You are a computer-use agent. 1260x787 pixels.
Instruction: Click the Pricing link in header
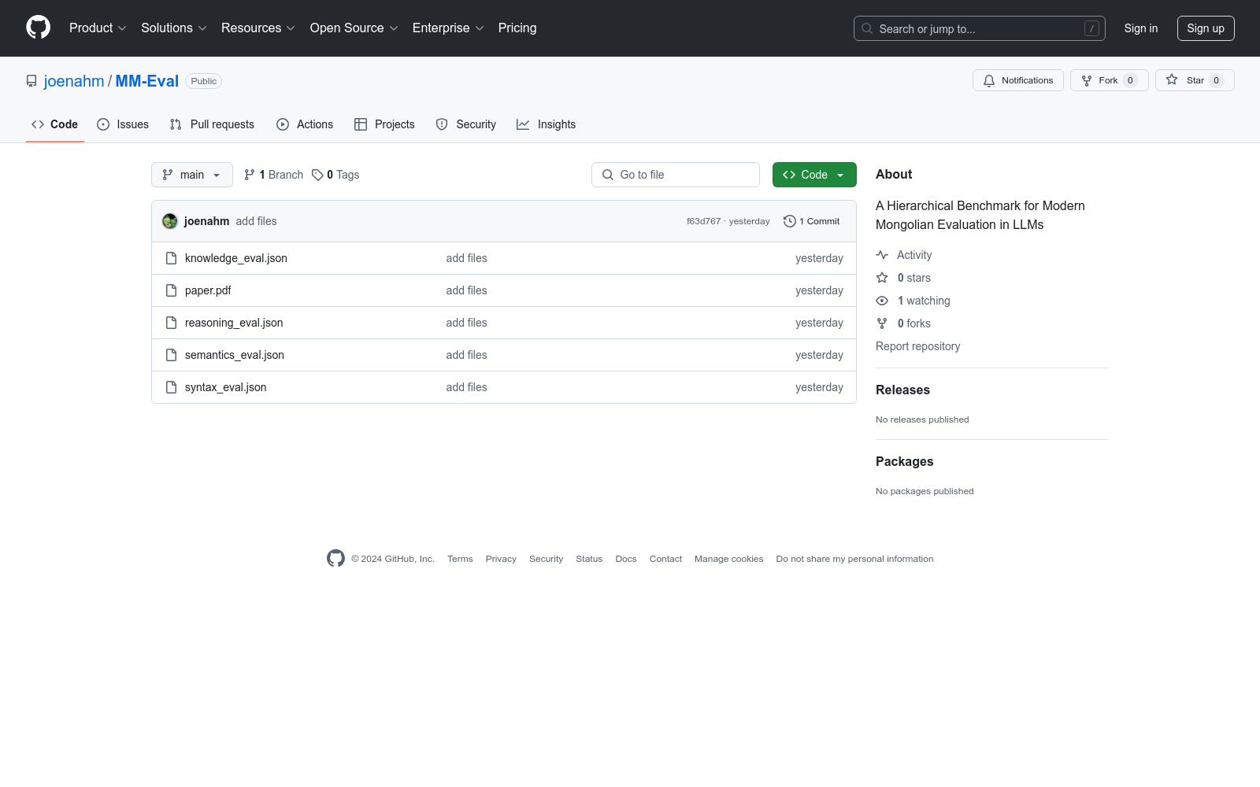(x=517, y=28)
